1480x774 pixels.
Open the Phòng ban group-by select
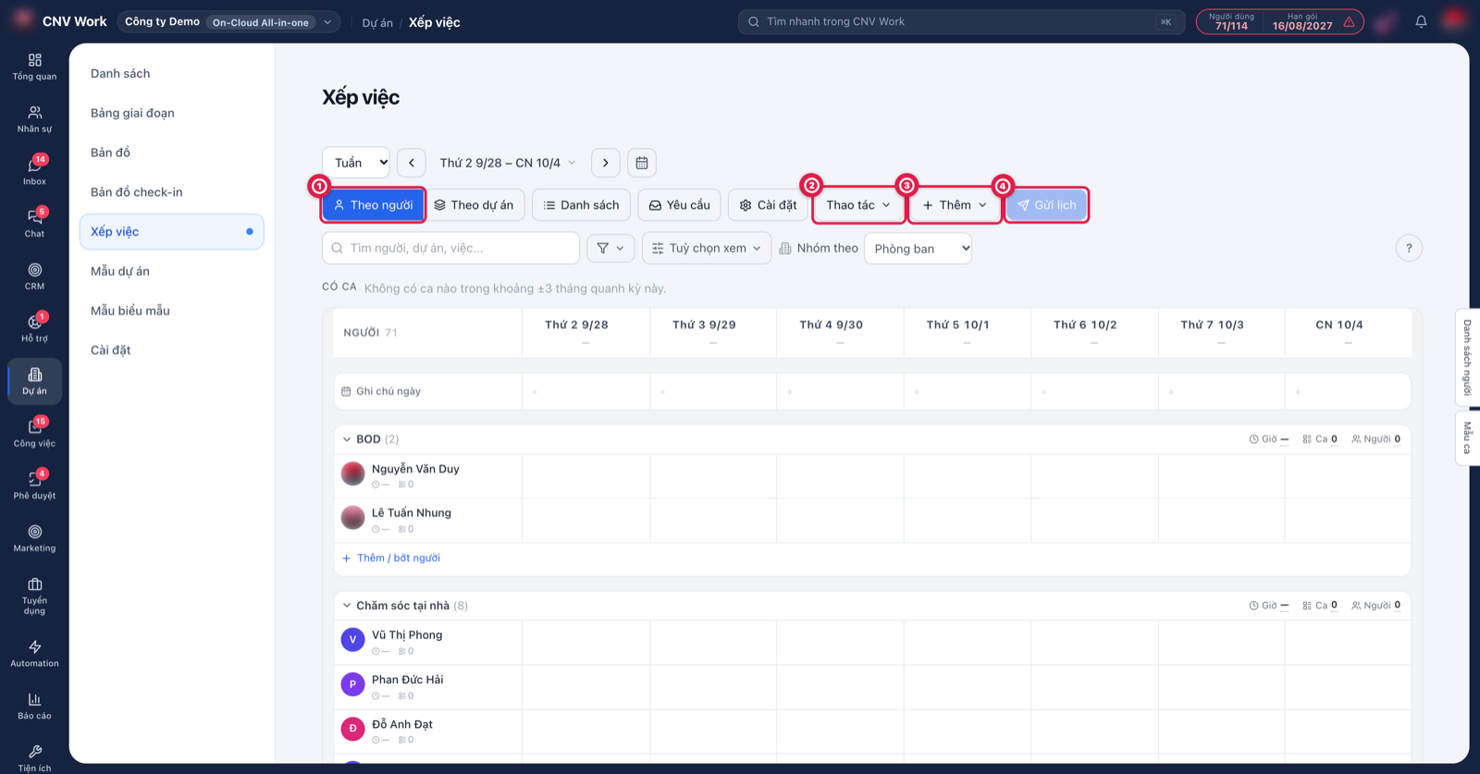click(x=918, y=248)
